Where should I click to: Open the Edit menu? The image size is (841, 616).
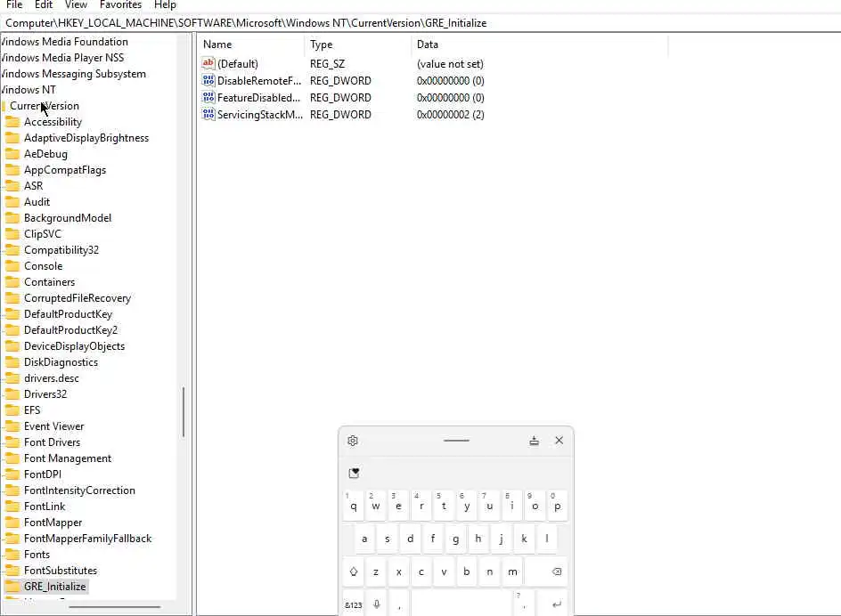(44, 4)
